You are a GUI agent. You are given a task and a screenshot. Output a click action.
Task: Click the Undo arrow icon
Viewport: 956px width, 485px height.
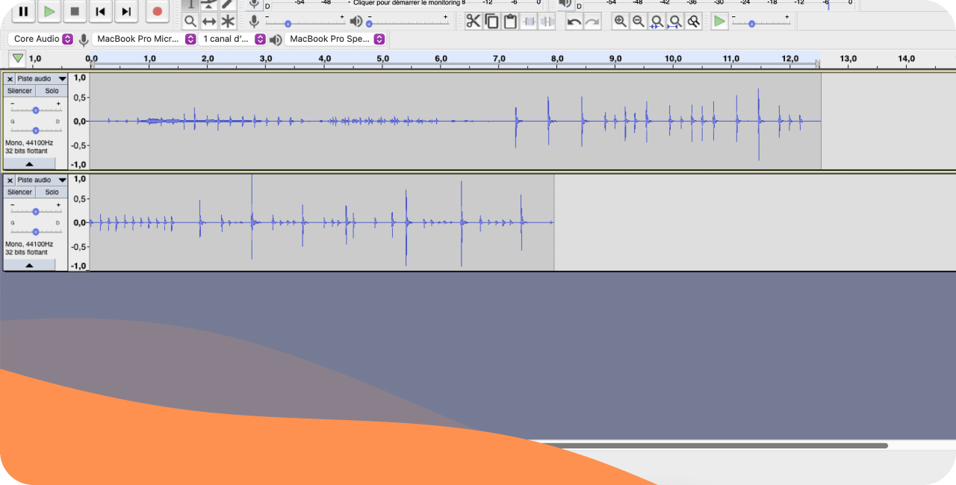574,21
